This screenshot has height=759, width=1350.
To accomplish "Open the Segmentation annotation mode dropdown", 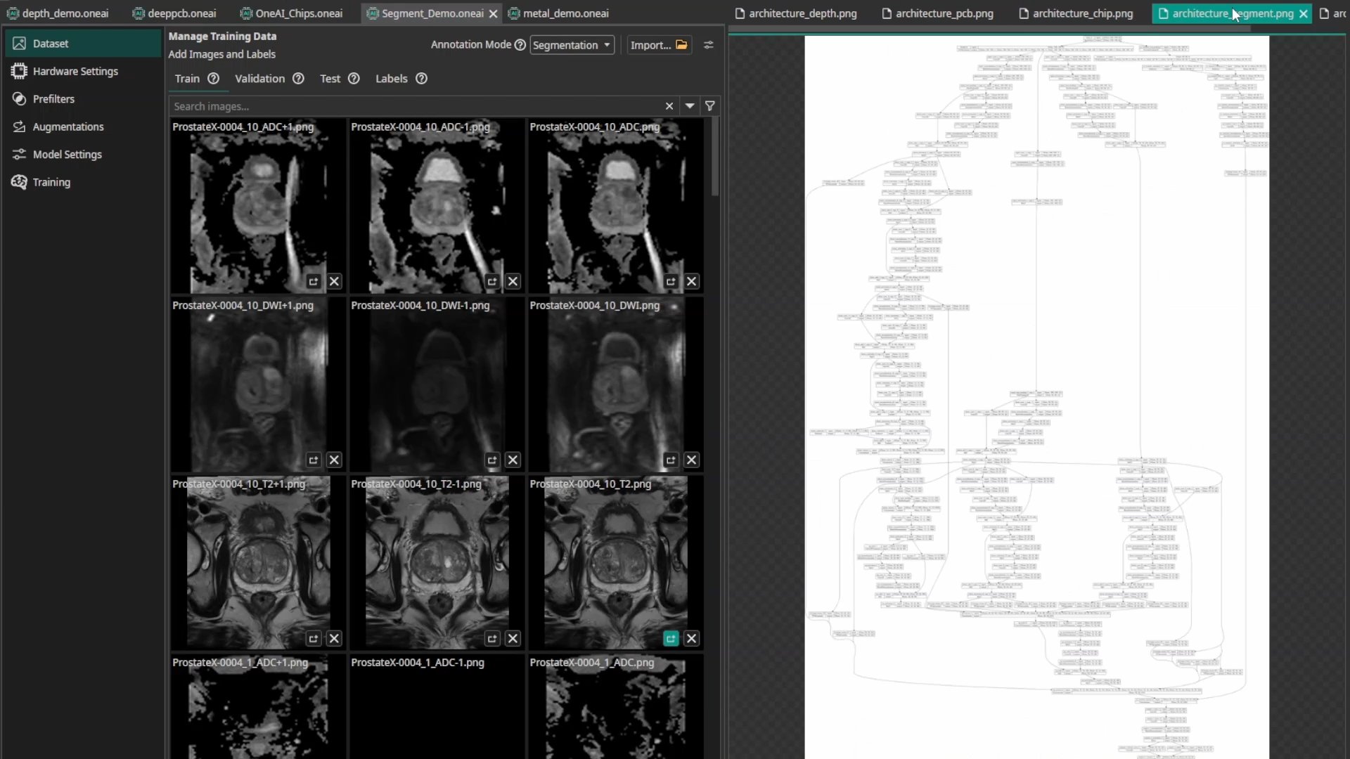I will [572, 44].
